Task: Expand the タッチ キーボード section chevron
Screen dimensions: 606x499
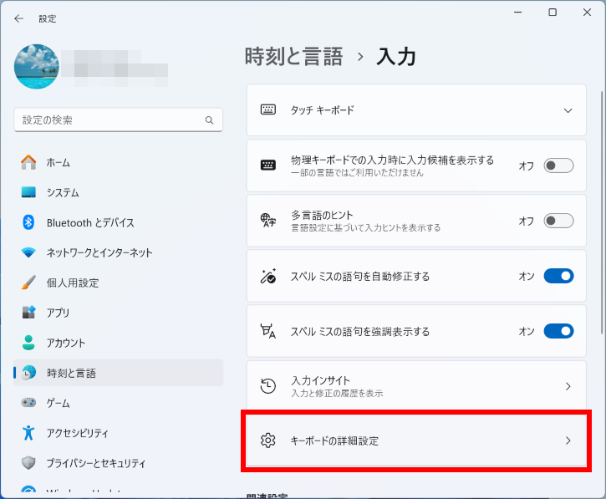Action: coord(568,110)
